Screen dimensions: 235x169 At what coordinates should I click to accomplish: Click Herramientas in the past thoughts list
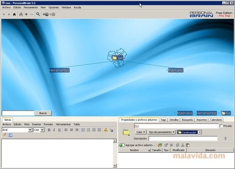coord(206,113)
